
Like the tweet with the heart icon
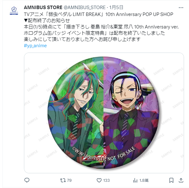[x=99, y=180]
